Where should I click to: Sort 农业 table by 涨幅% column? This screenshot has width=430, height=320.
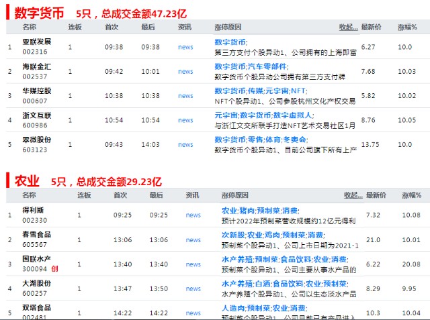[412, 195]
